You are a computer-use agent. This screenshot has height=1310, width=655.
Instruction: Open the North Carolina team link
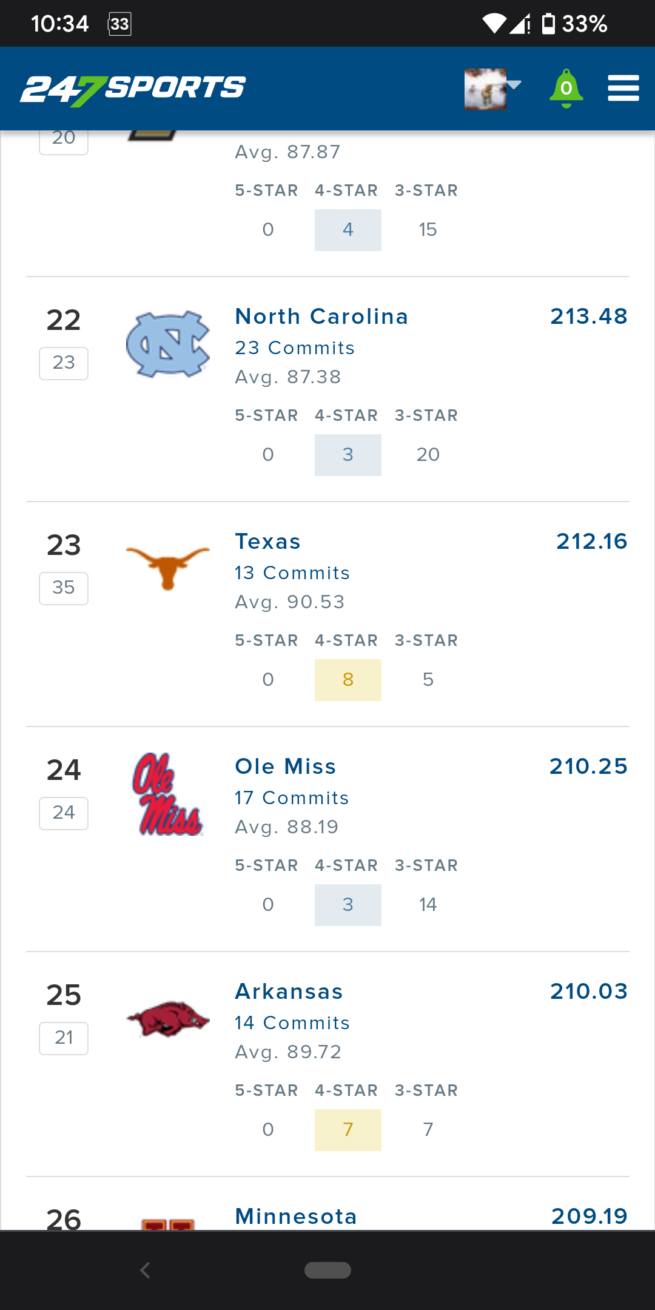point(321,317)
